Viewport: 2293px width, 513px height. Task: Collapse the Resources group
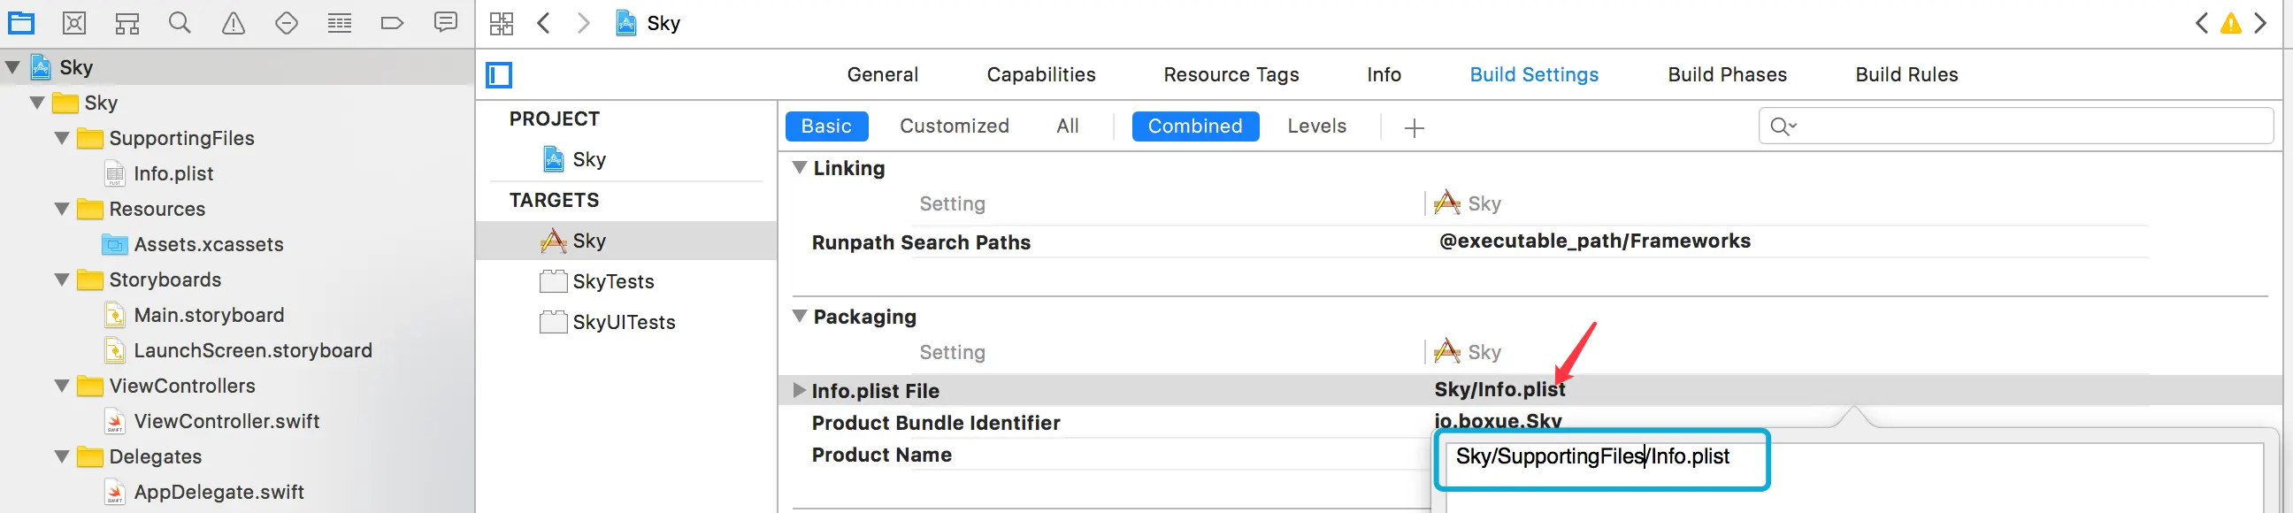tap(62, 210)
